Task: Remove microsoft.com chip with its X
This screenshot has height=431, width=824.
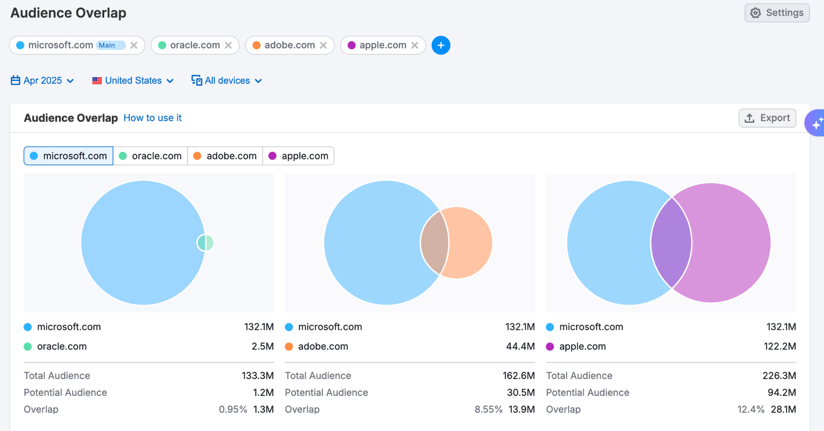Action: point(134,45)
